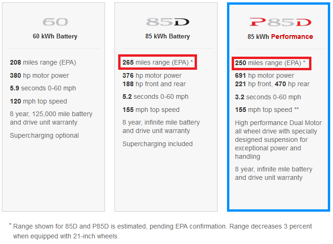Screen dimensions: 333x244
Task: Click the 3.2 seconds 0-60 mph spec
Action: pyautogui.click(x=268, y=97)
